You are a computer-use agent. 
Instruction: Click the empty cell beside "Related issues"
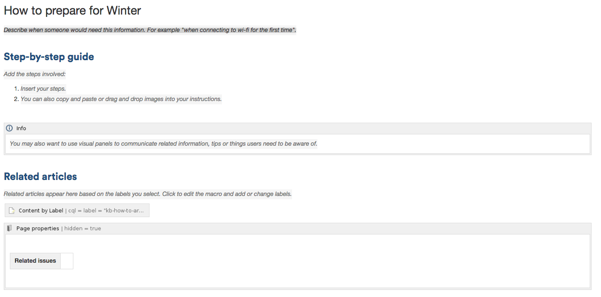coord(67,261)
